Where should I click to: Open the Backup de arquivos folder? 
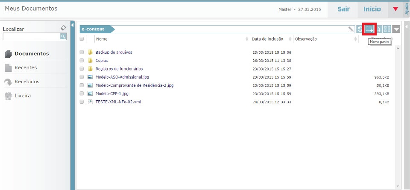pyautogui.click(x=114, y=52)
